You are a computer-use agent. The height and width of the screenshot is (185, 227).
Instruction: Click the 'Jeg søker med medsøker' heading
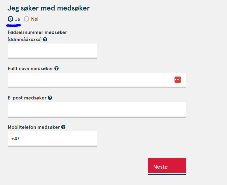click(49, 8)
